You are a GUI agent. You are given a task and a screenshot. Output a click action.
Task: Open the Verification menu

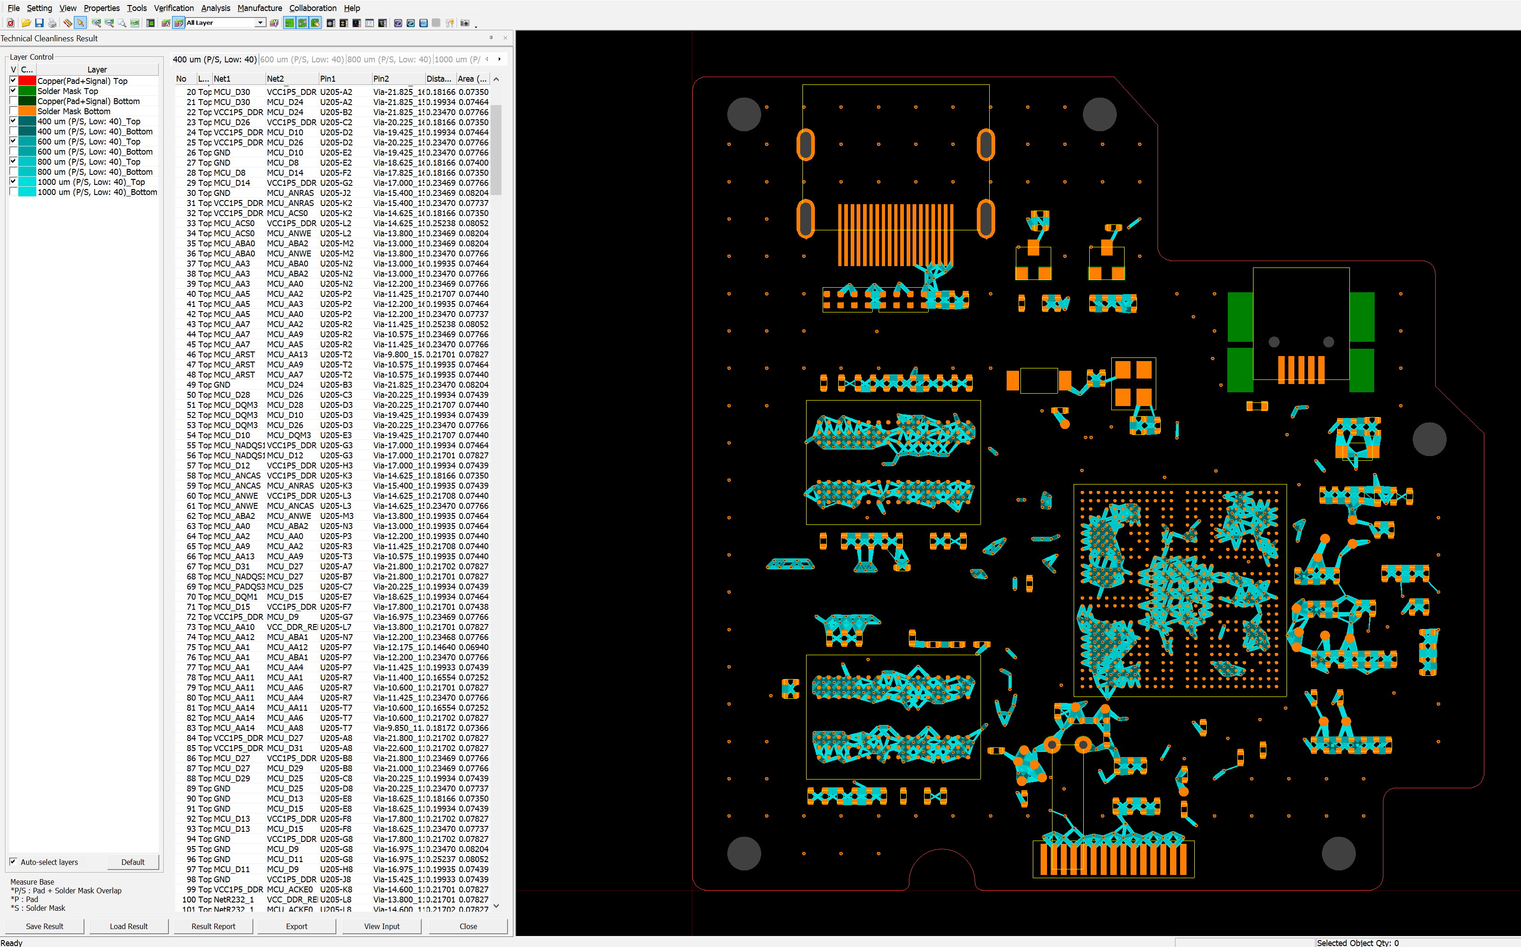click(173, 8)
